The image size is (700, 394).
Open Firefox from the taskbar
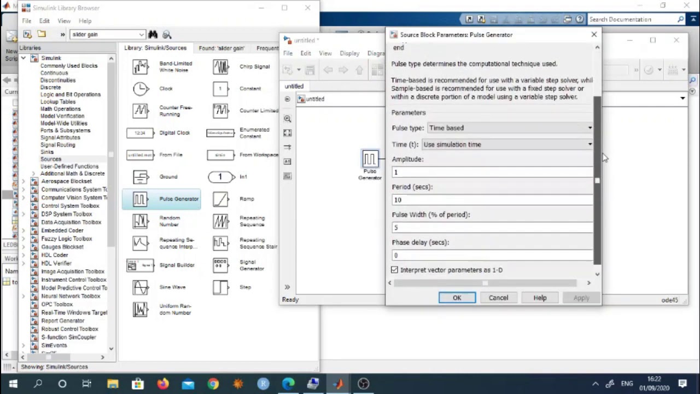[x=163, y=384]
